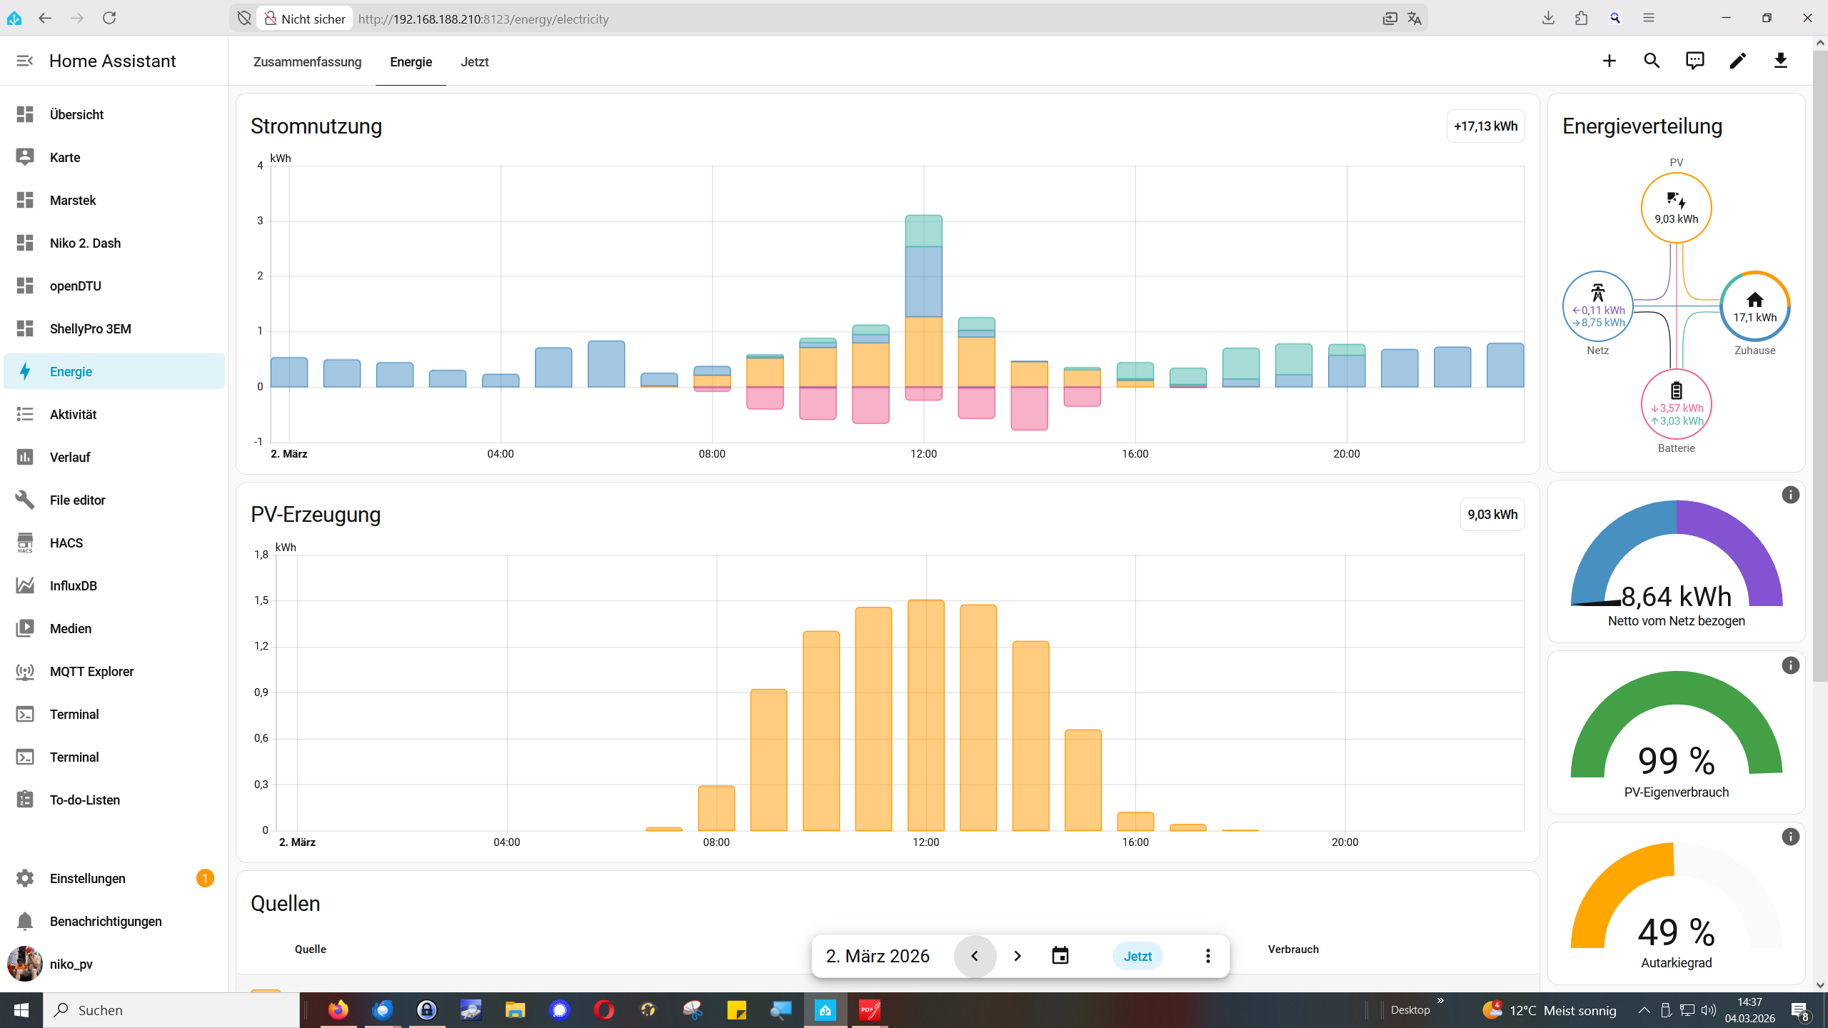Click info icon on Autarkiegrad gauge
The height and width of the screenshot is (1028, 1828).
pos(1790,837)
